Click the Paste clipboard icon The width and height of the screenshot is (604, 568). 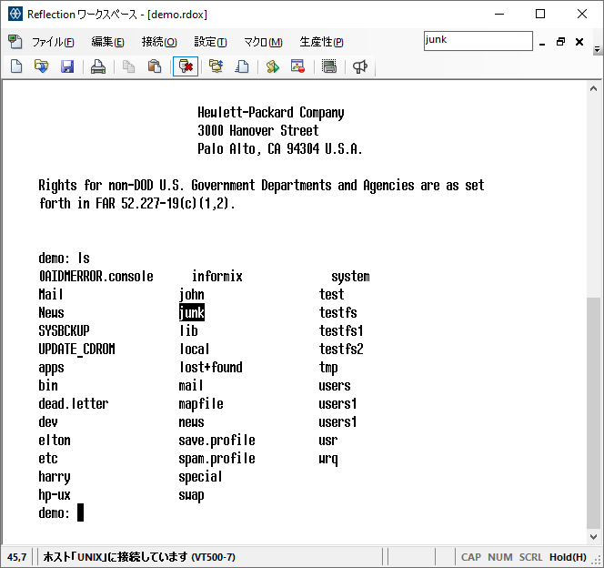155,66
